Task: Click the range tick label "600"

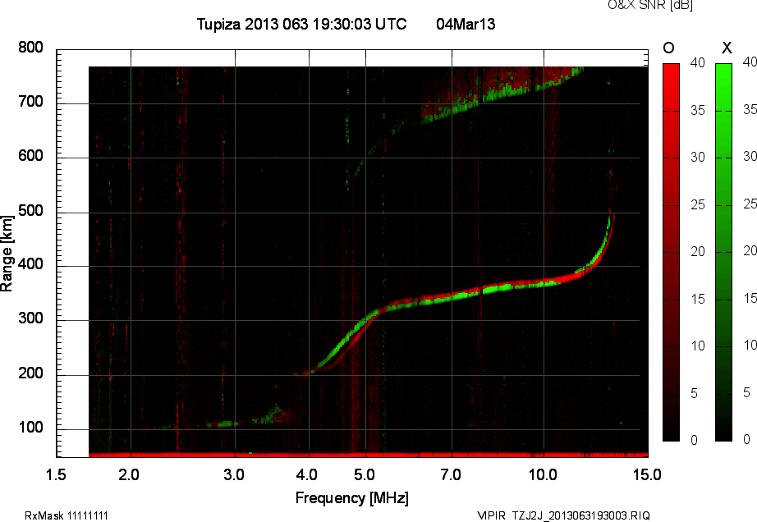Action: pos(30,156)
